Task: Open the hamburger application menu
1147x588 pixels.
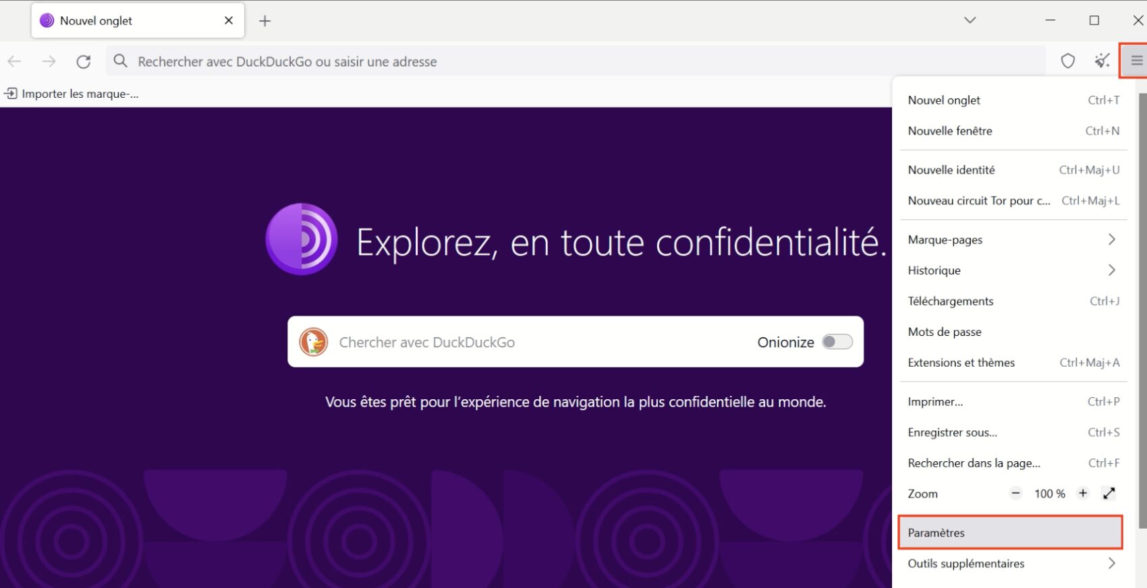Action: point(1137,61)
